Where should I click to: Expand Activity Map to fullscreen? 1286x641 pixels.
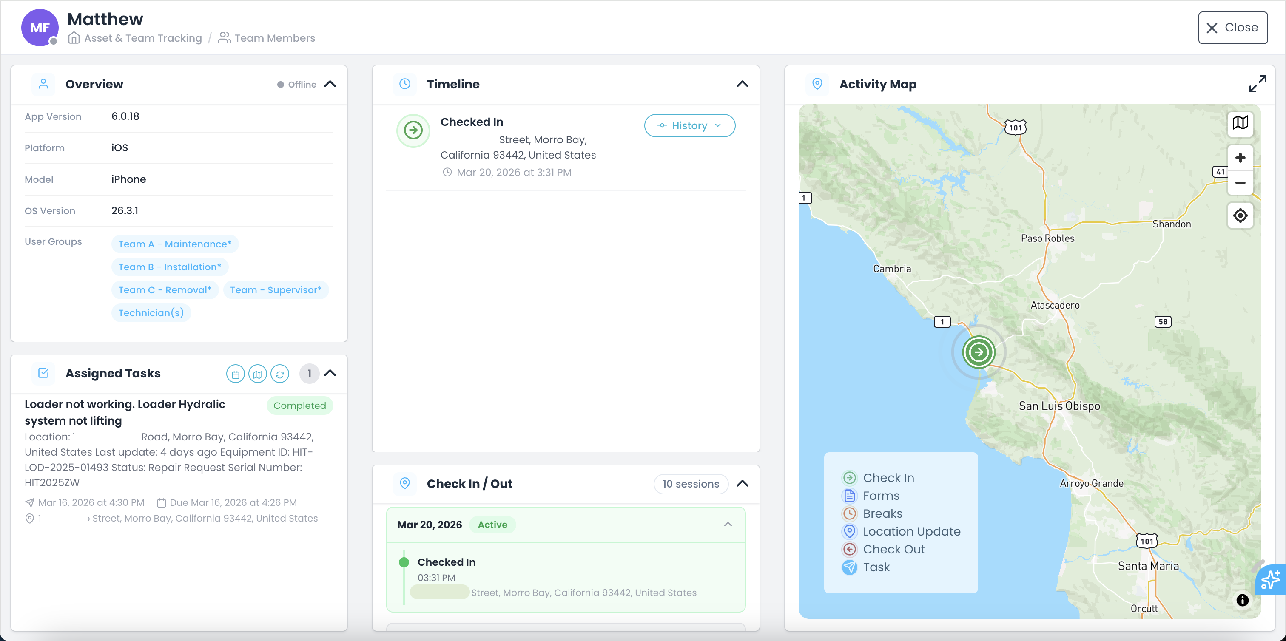1257,84
